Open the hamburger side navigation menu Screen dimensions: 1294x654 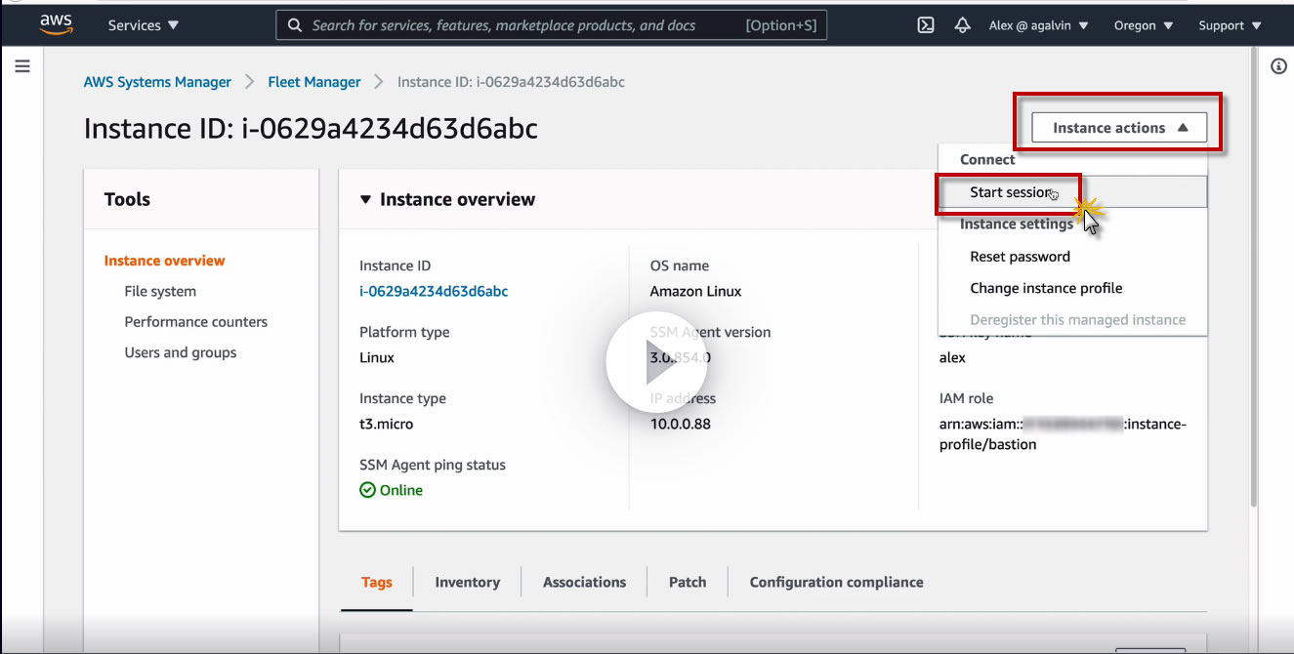click(x=22, y=66)
